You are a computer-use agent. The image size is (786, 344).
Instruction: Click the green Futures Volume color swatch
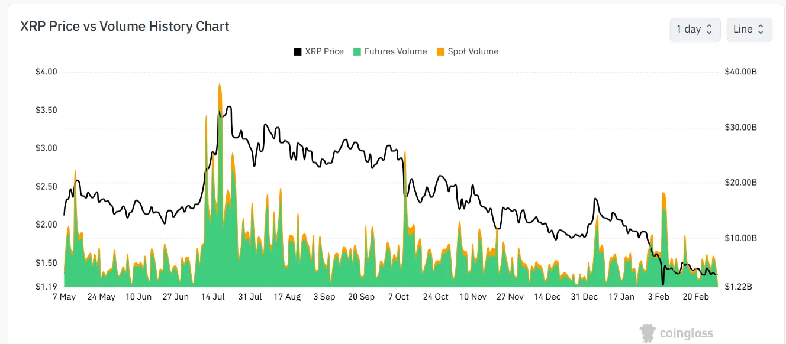[x=357, y=51]
